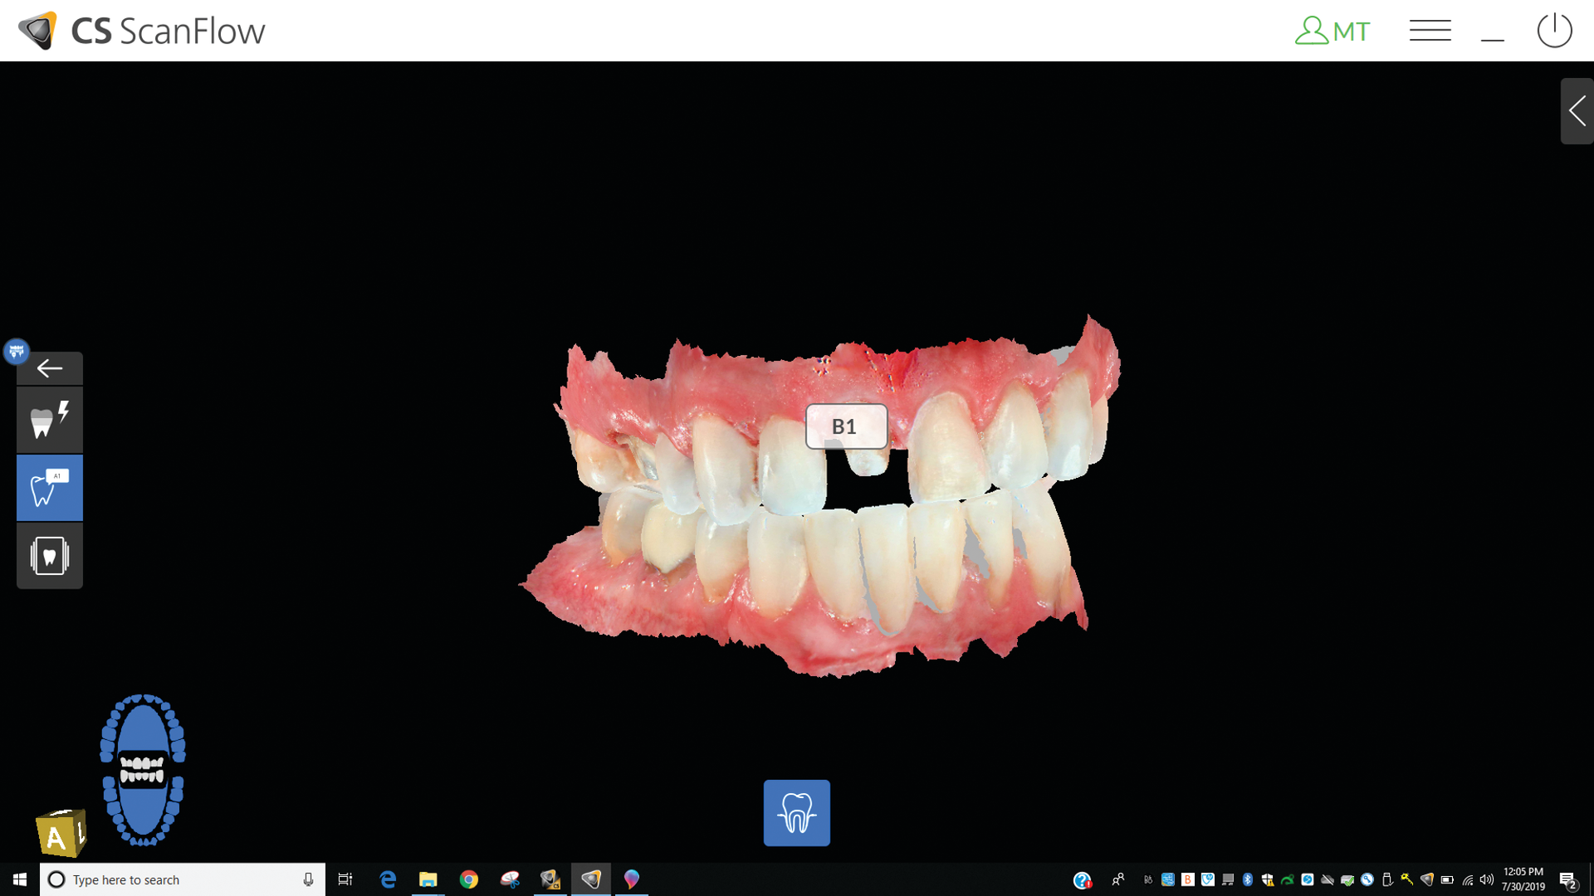1594x896 pixels.
Task: Select the B1 tooth label
Action: point(846,426)
